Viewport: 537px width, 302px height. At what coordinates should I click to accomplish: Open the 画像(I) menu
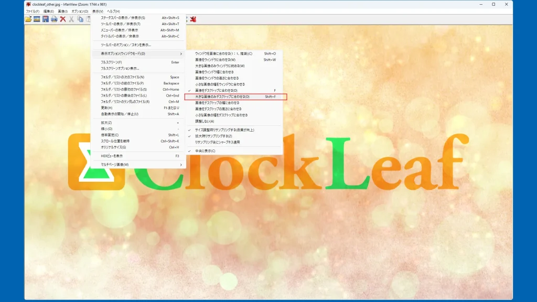63,12
